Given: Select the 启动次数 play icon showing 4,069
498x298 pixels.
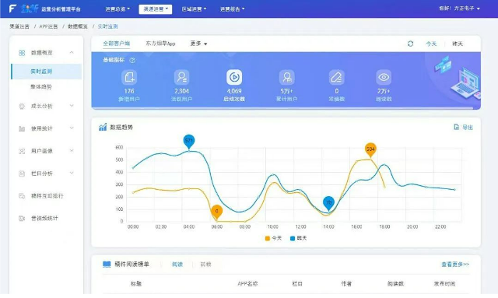Looking at the screenshot, I should click(234, 77).
